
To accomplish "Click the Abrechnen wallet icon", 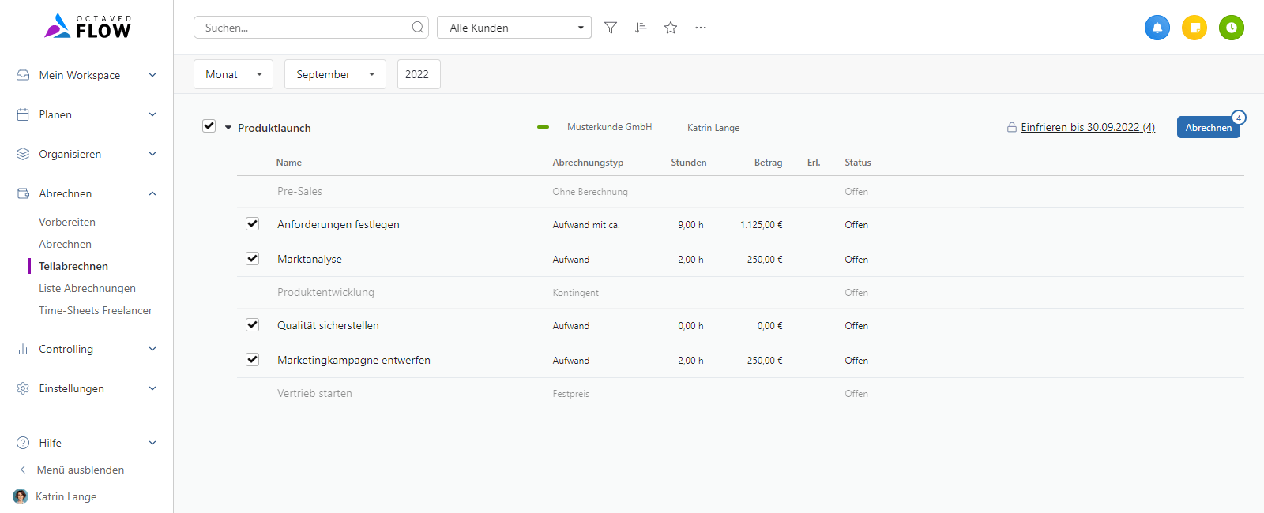I will pos(23,193).
